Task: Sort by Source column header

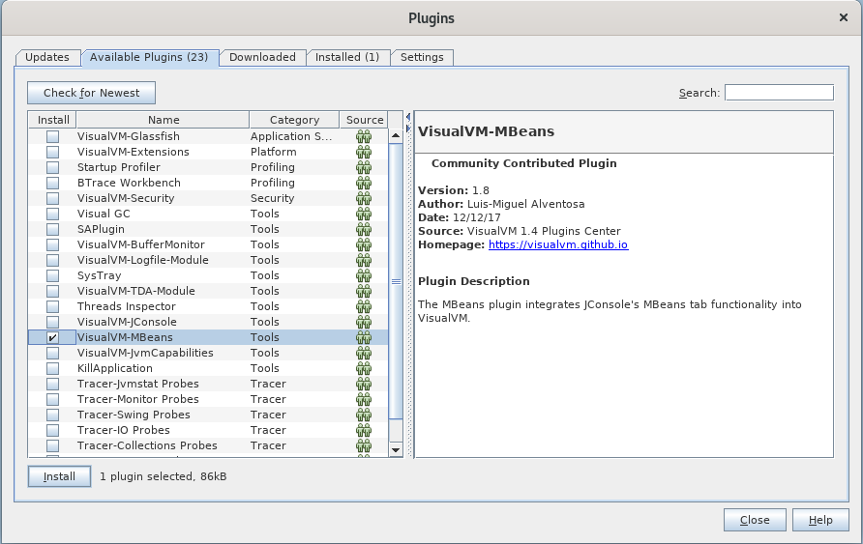Action: pyautogui.click(x=365, y=120)
